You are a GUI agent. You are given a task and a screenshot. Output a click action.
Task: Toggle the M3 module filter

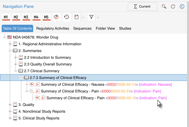[x=26, y=17]
